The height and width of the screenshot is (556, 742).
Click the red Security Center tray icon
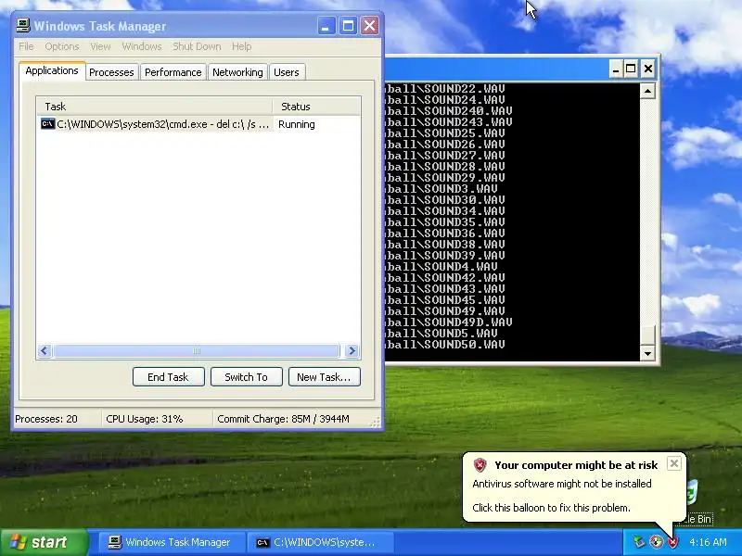click(x=672, y=542)
